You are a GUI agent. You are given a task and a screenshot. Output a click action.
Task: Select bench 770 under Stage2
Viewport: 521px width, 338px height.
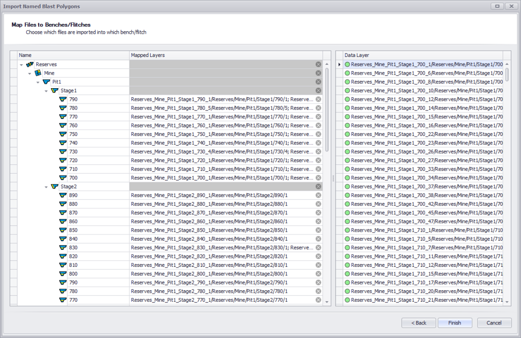[x=73, y=300]
